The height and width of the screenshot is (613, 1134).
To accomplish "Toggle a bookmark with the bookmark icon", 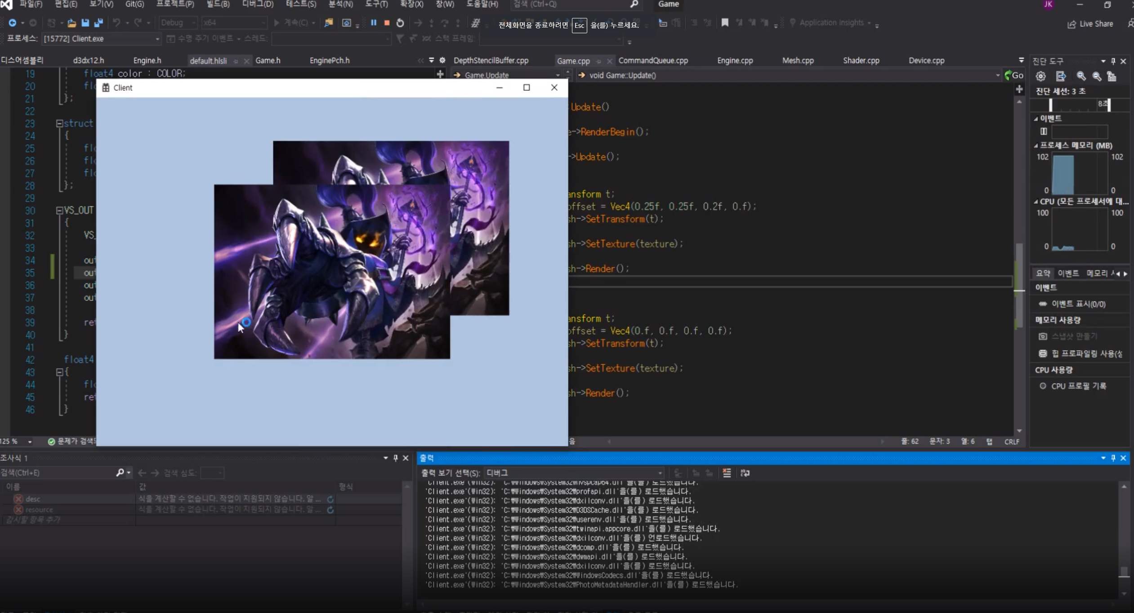I will pyautogui.click(x=725, y=22).
